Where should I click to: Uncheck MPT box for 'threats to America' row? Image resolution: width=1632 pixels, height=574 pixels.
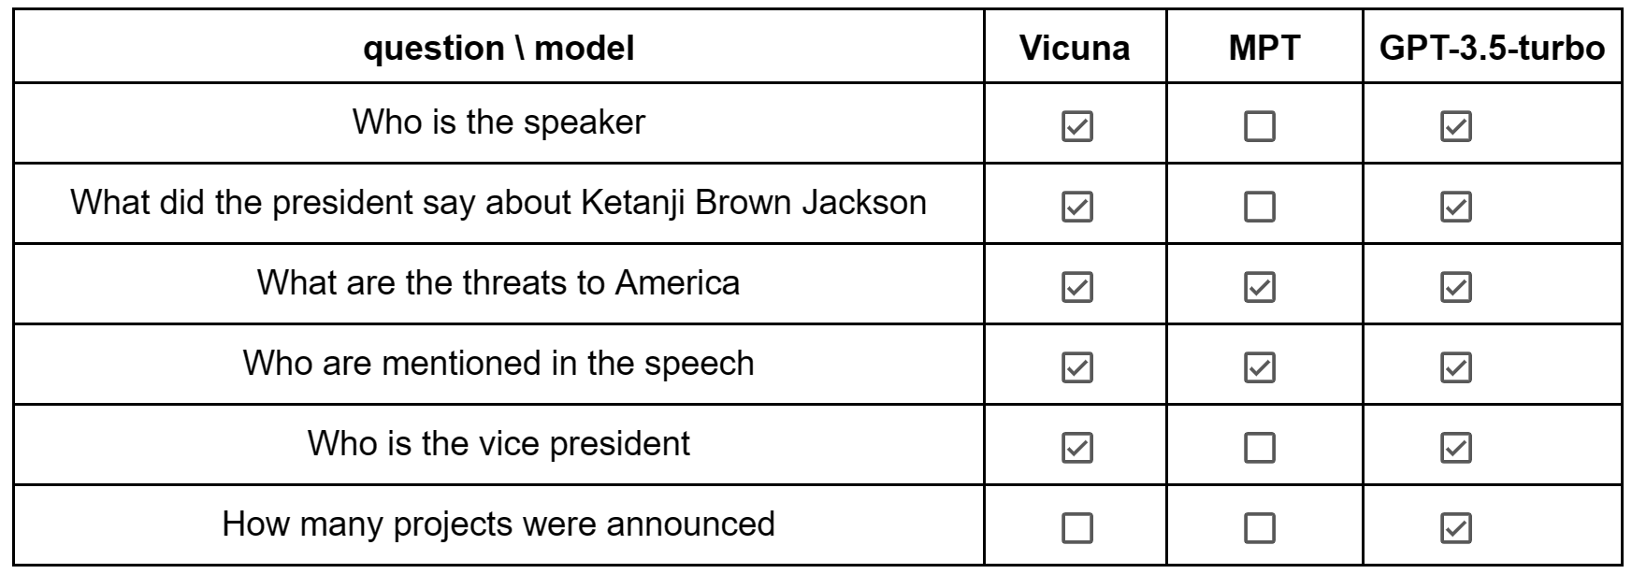(x=1259, y=287)
